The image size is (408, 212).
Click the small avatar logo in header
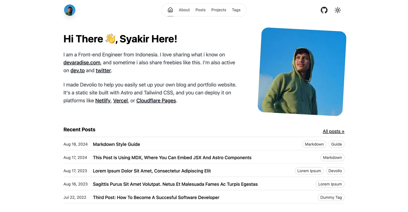(x=70, y=10)
